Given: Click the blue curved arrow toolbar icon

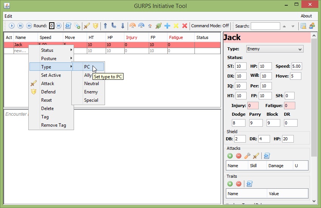Looking at the screenshot, I should coord(114,26).
